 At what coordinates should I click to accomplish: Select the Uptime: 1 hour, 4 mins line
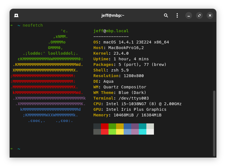pyautogui.click(x=121, y=59)
